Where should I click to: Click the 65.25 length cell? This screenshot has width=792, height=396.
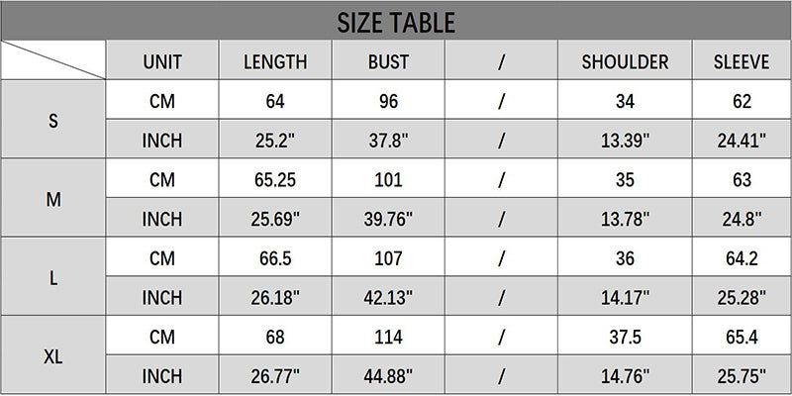tap(275, 180)
